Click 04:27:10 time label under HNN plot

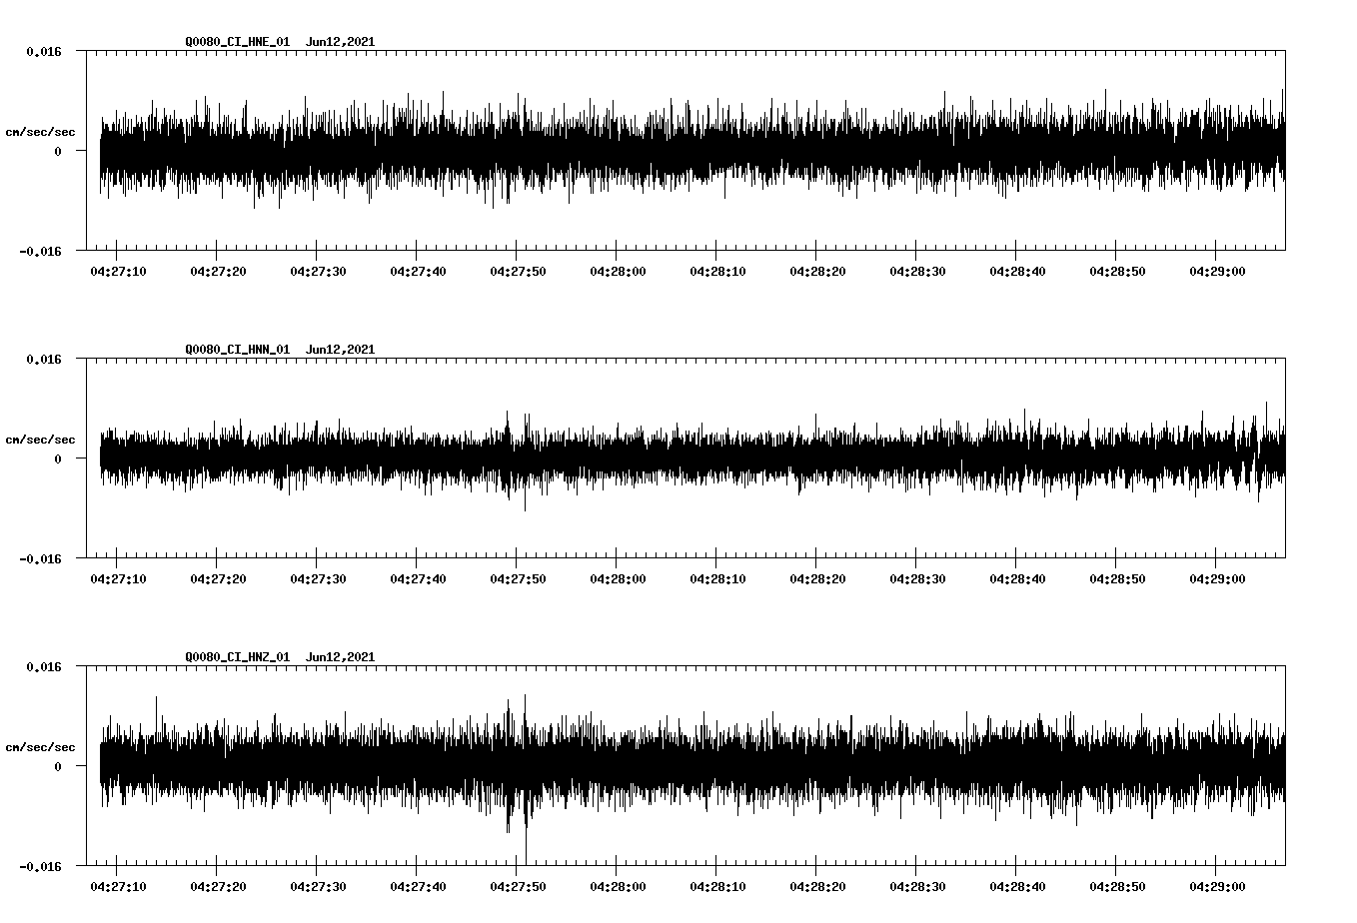(x=118, y=578)
